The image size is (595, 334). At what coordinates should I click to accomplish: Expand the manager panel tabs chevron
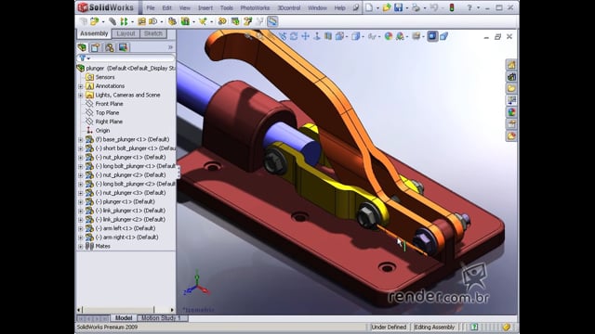pyautogui.click(x=170, y=47)
